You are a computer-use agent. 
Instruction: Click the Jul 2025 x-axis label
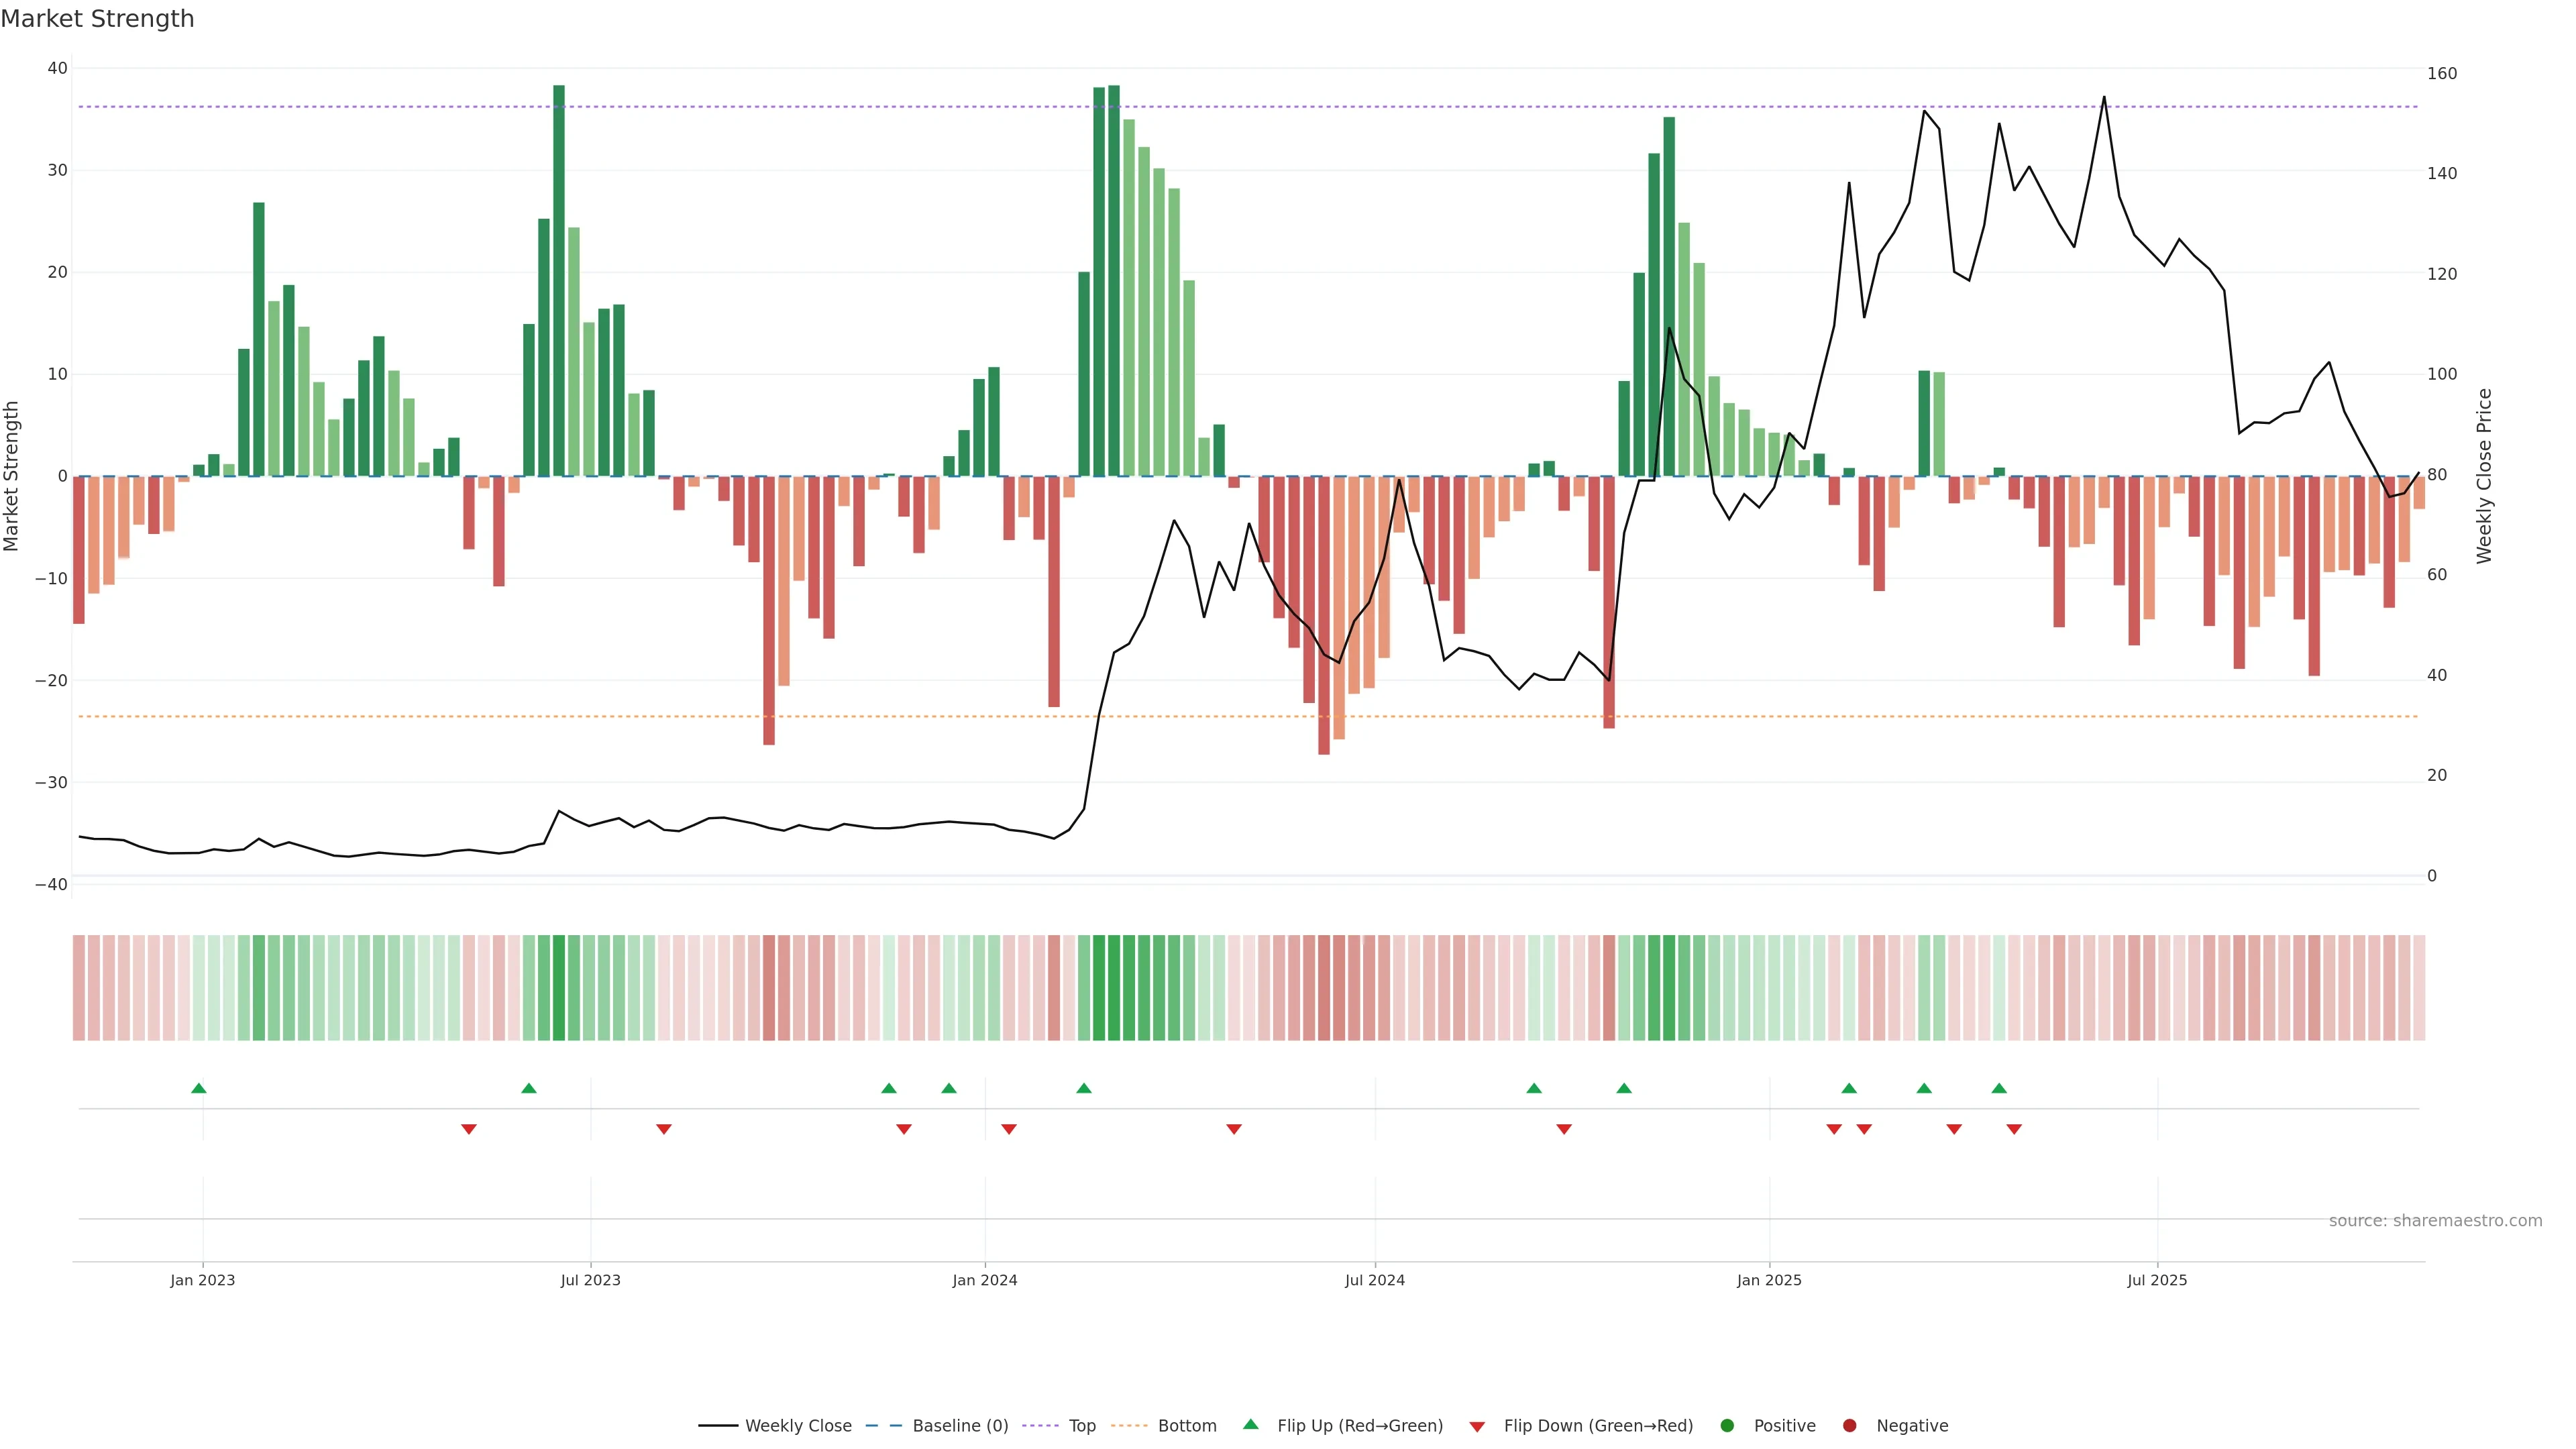point(2157,1280)
